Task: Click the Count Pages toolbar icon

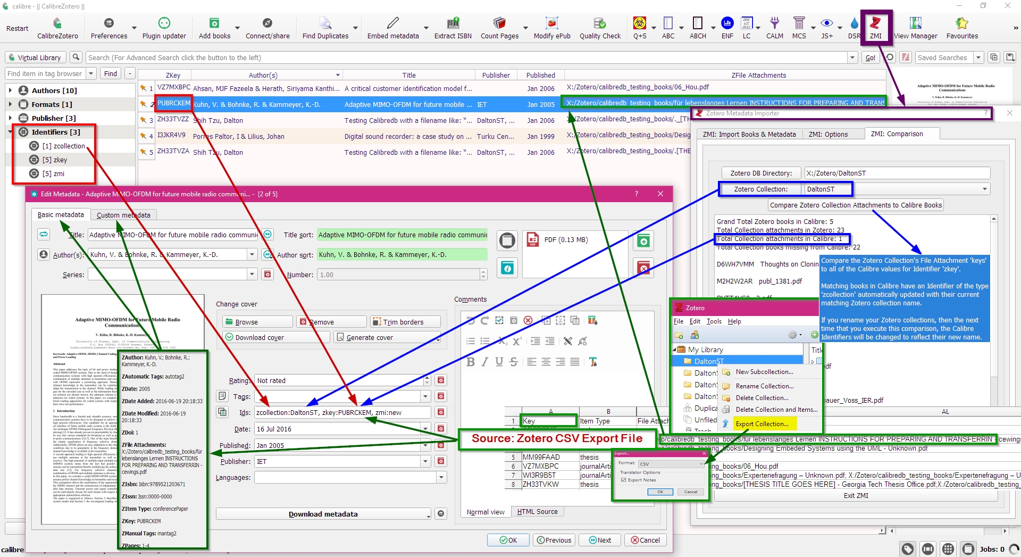Action: [x=499, y=28]
